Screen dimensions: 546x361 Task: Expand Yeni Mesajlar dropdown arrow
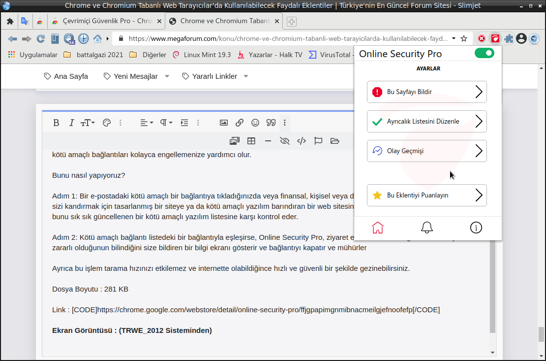click(x=167, y=76)
